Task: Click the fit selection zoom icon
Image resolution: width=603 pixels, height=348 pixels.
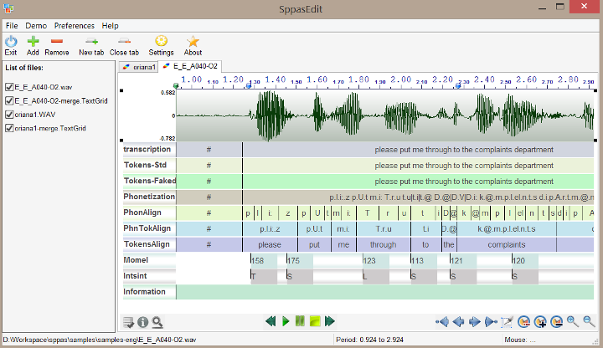Action: coord(508,322)
